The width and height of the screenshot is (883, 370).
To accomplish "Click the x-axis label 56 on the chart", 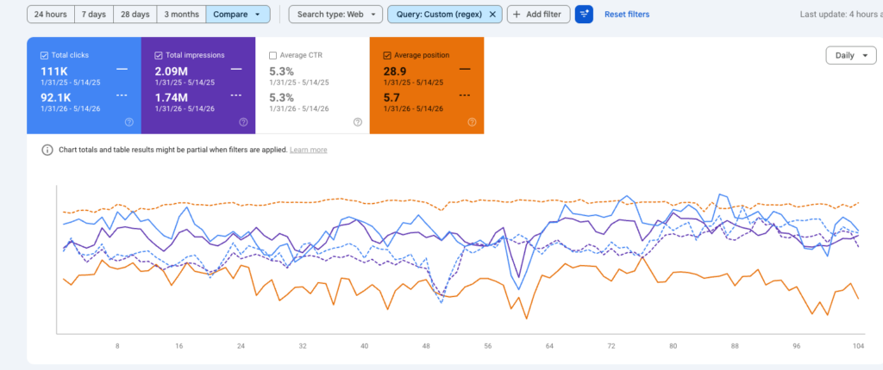I will (x=488, y=347).
